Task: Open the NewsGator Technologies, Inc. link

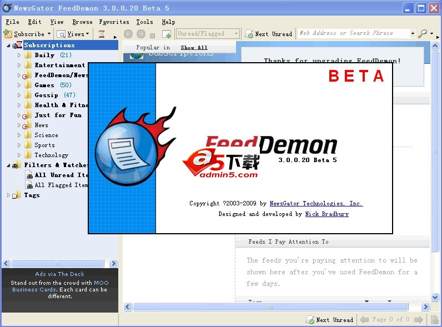Action: click(x=316, y=203)
